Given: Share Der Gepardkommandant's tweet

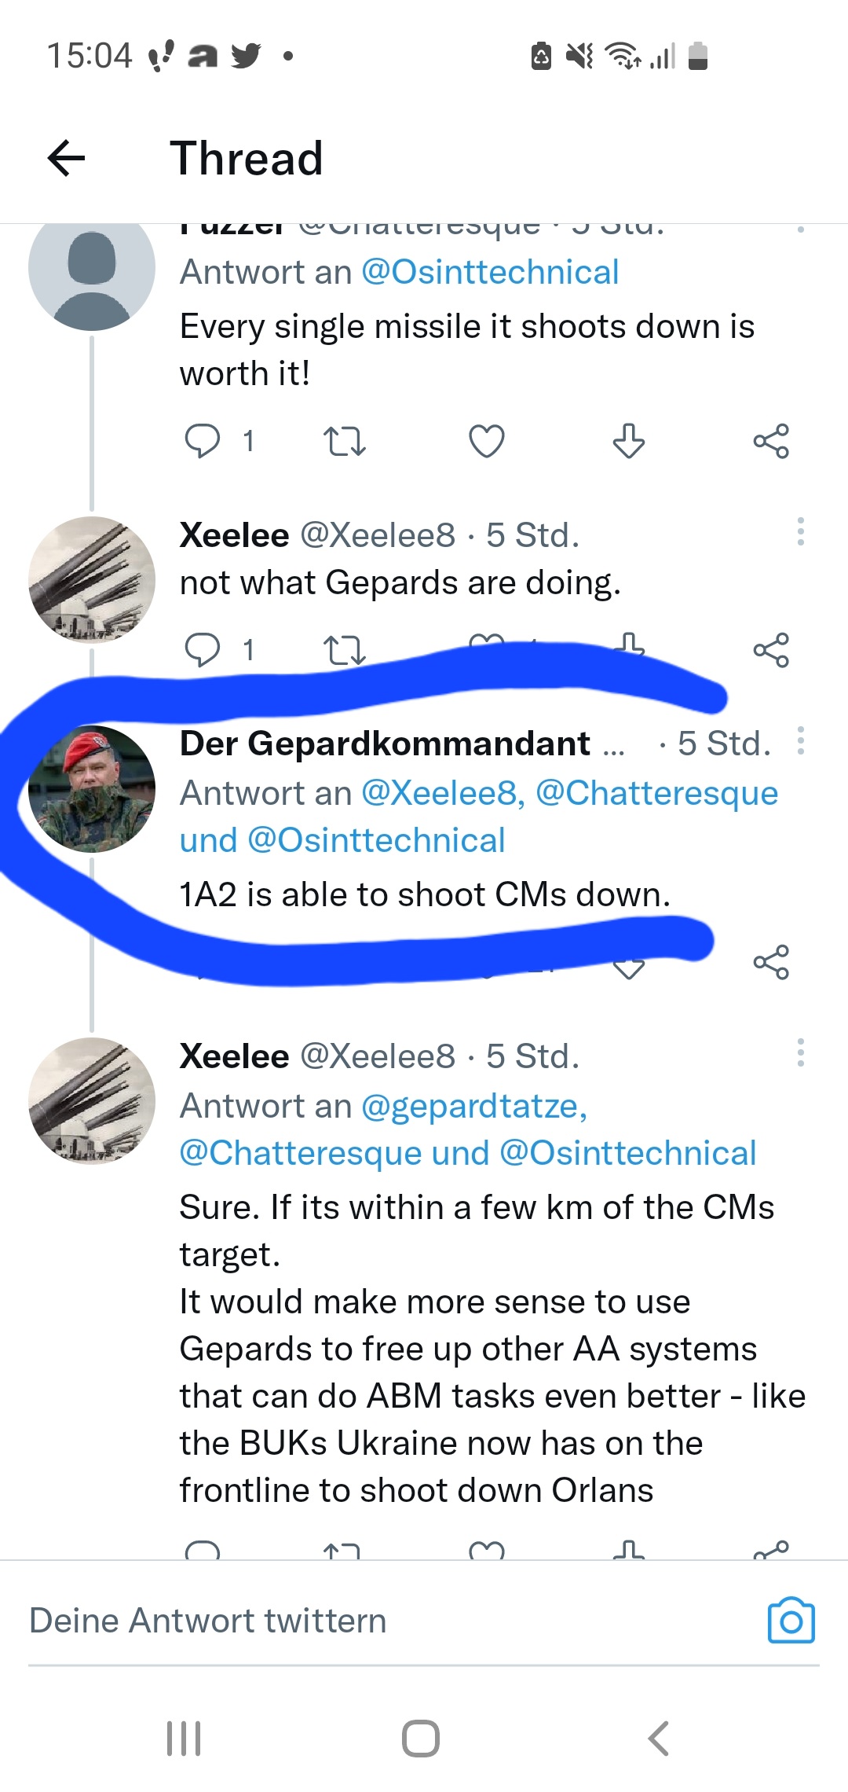Looking at the screenshot, I should point(771,962).
